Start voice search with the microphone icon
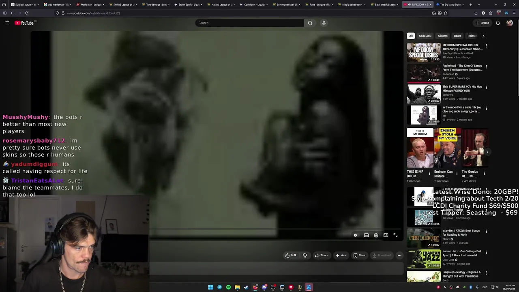519x292 pixels. point(324,23)
